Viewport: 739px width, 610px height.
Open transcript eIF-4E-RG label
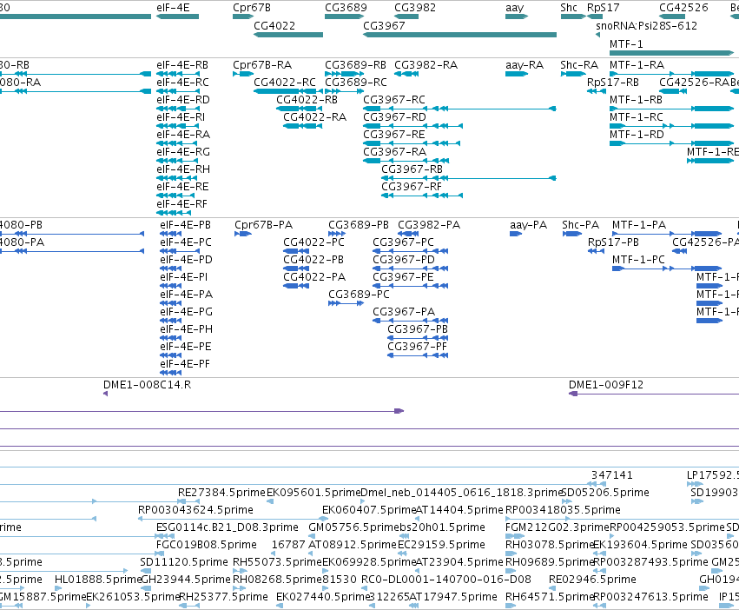coord(183,152)
